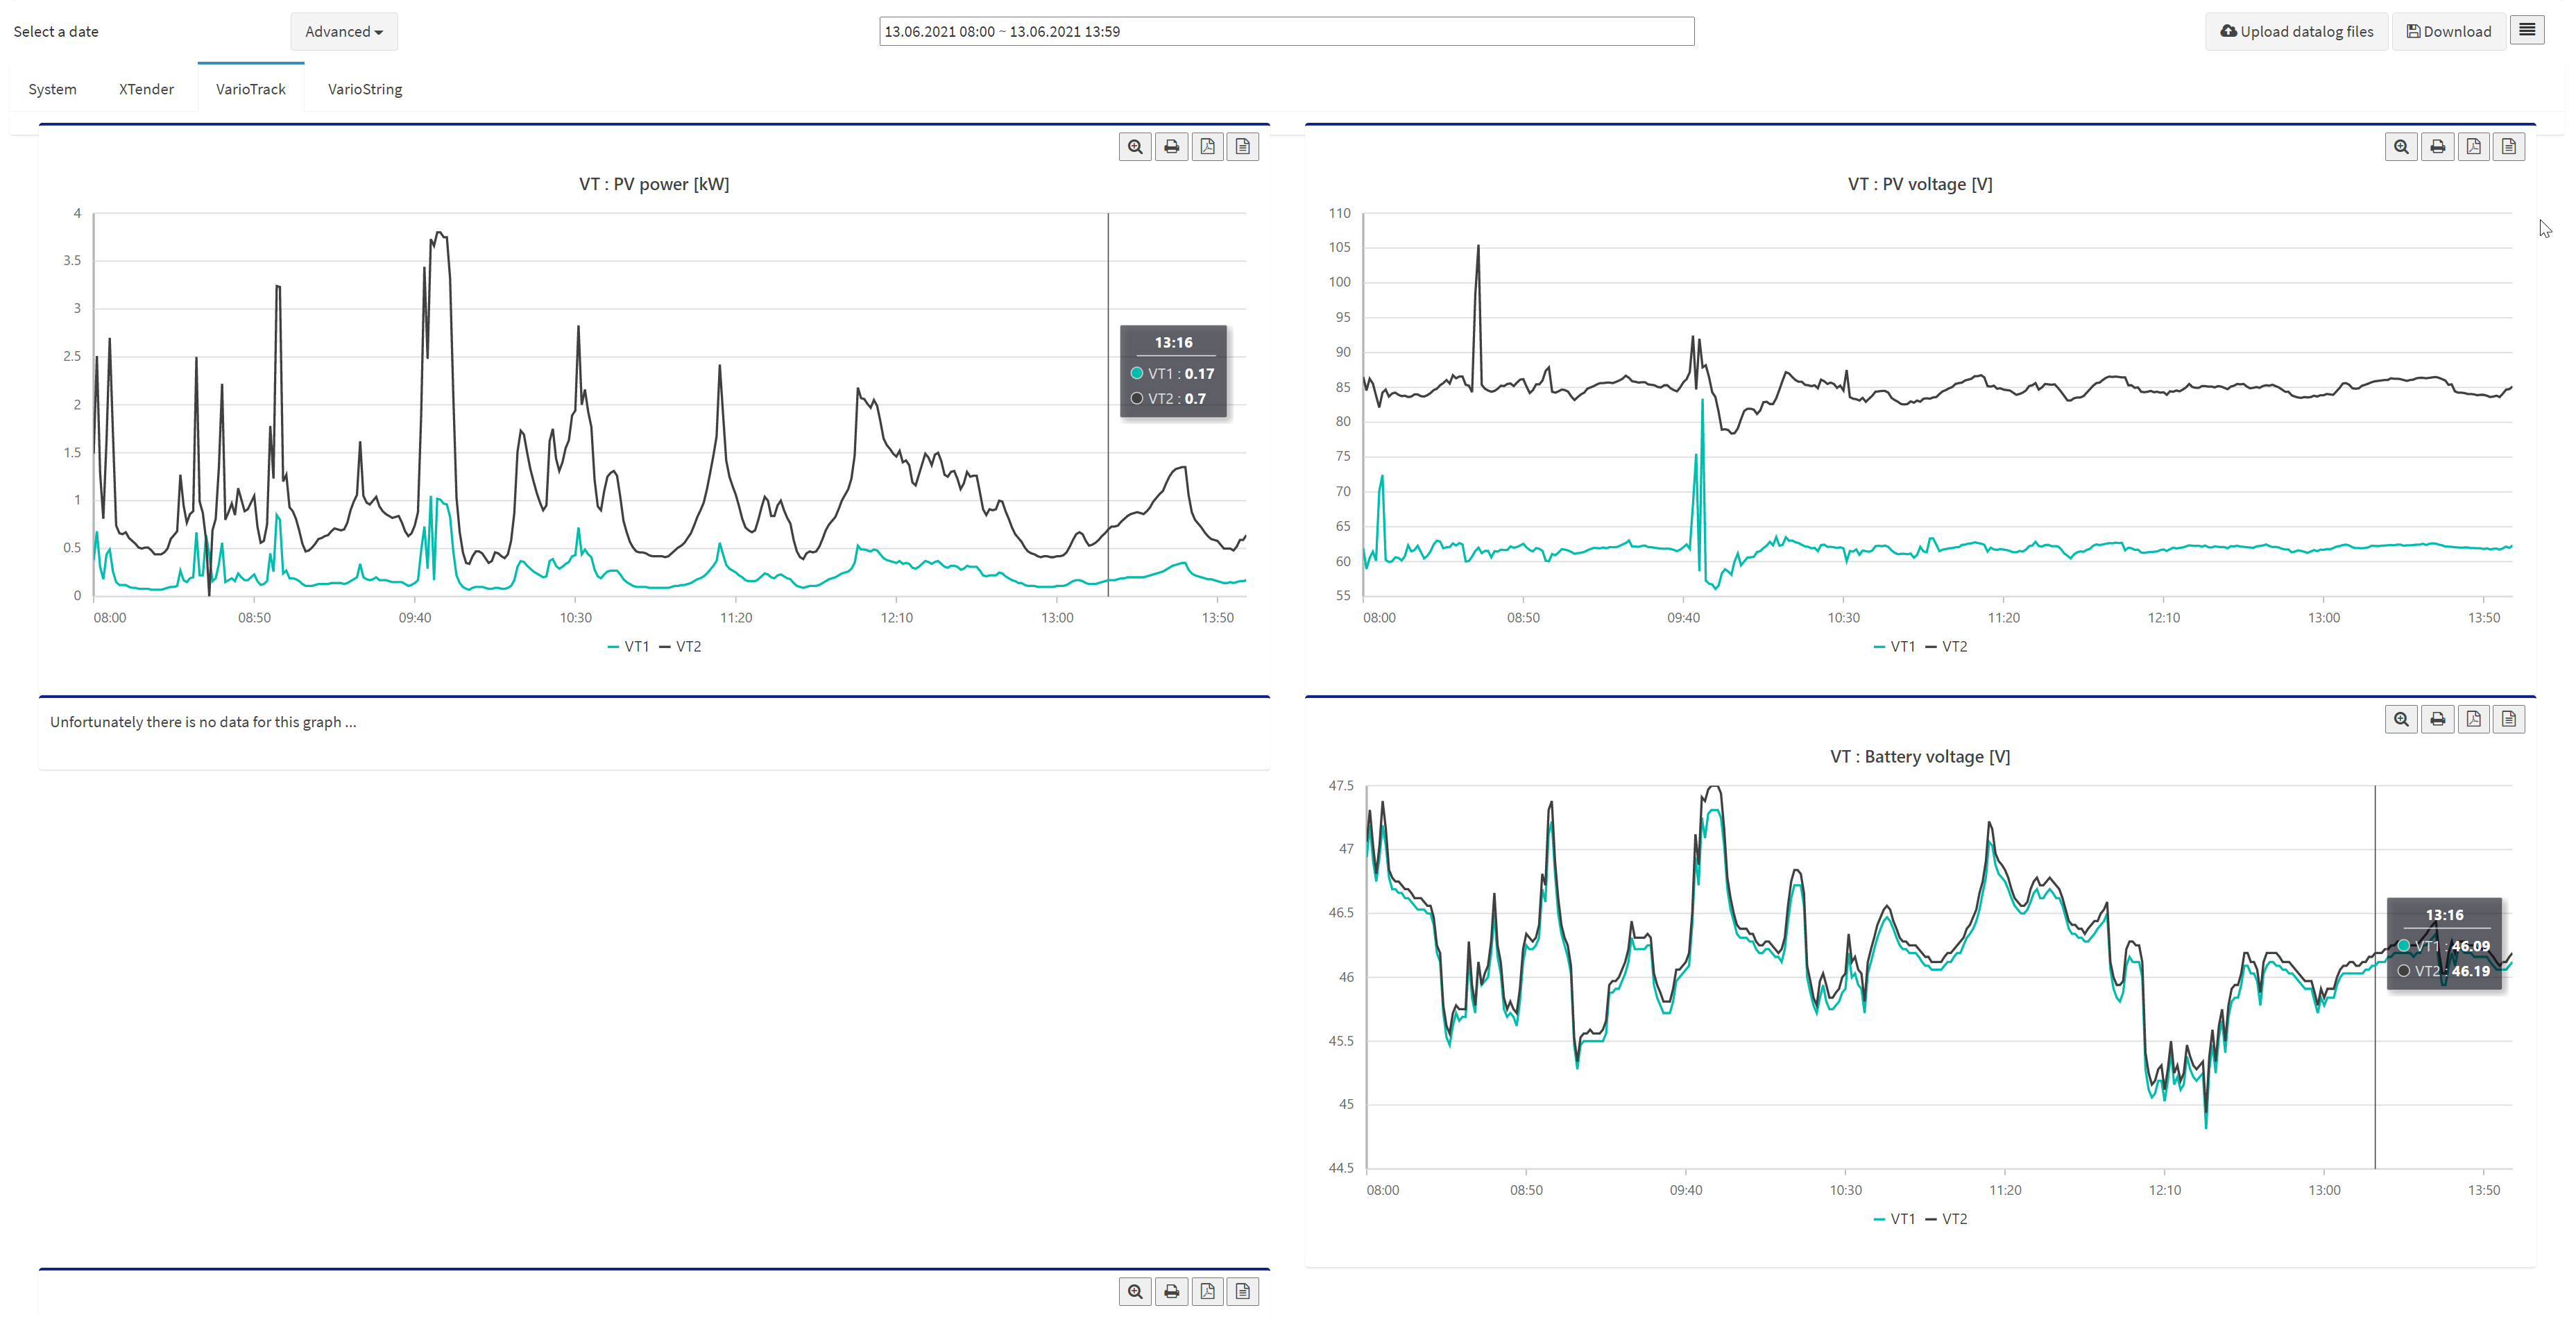Click Upload datalog files button
This screenshot has width=2576, height=1317.
click(2297, 32)
